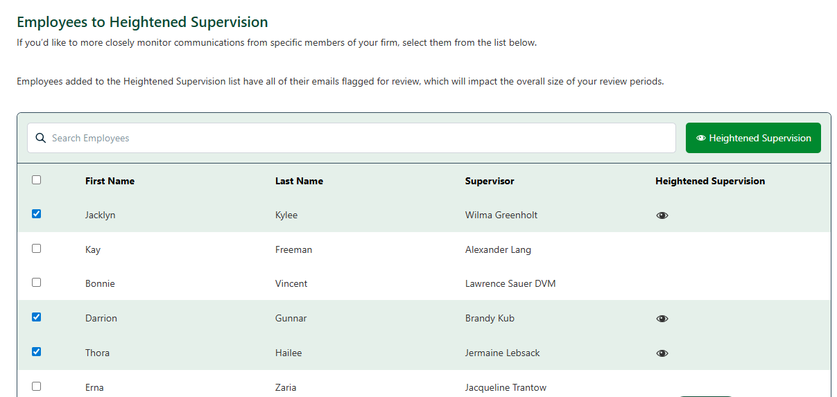Click the Lawrence Sauer DVM supervisor cell
The height and width of the screenshot is (397, 837).
(x=510, y=283)
